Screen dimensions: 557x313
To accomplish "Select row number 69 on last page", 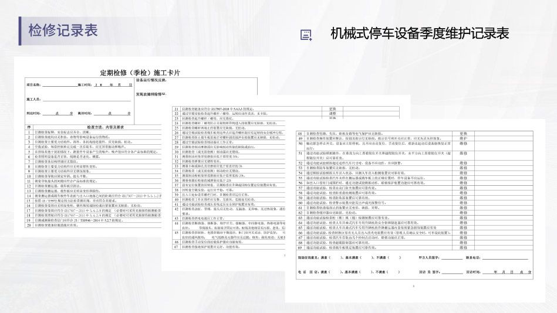I will 300,248.
